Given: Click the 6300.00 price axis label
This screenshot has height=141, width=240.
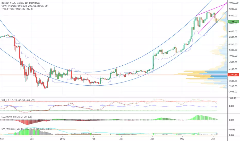Looking at the screenshot, I should (x=233, y=37).
